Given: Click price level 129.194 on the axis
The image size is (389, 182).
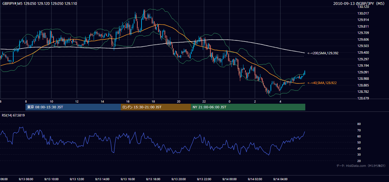Looking at the screenshot, I should [x=363, y=66].
